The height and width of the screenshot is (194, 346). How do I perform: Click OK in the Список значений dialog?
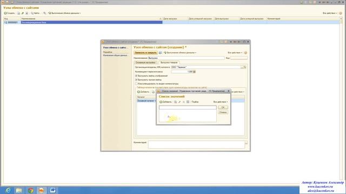(x=223, y=107)
